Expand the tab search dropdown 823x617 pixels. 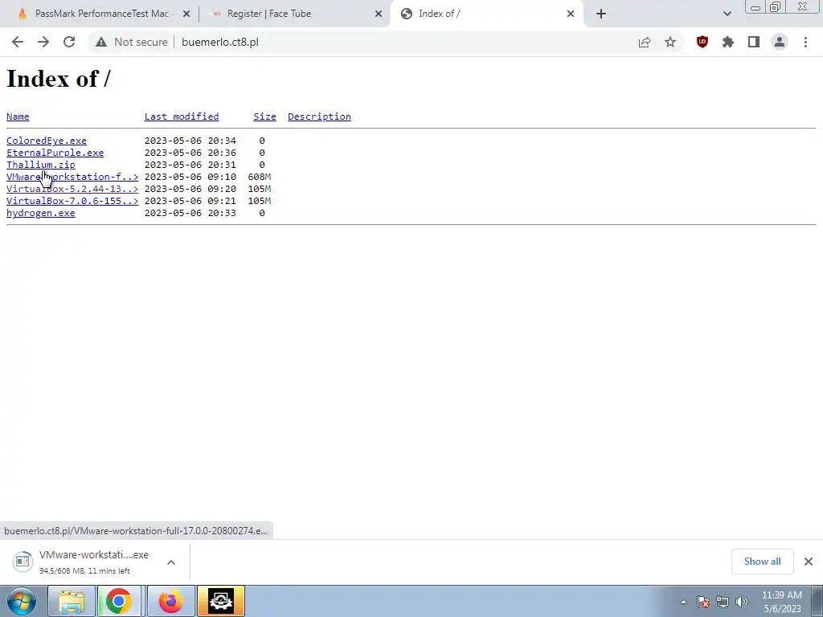pyautogui.click(x=727, y=14)
